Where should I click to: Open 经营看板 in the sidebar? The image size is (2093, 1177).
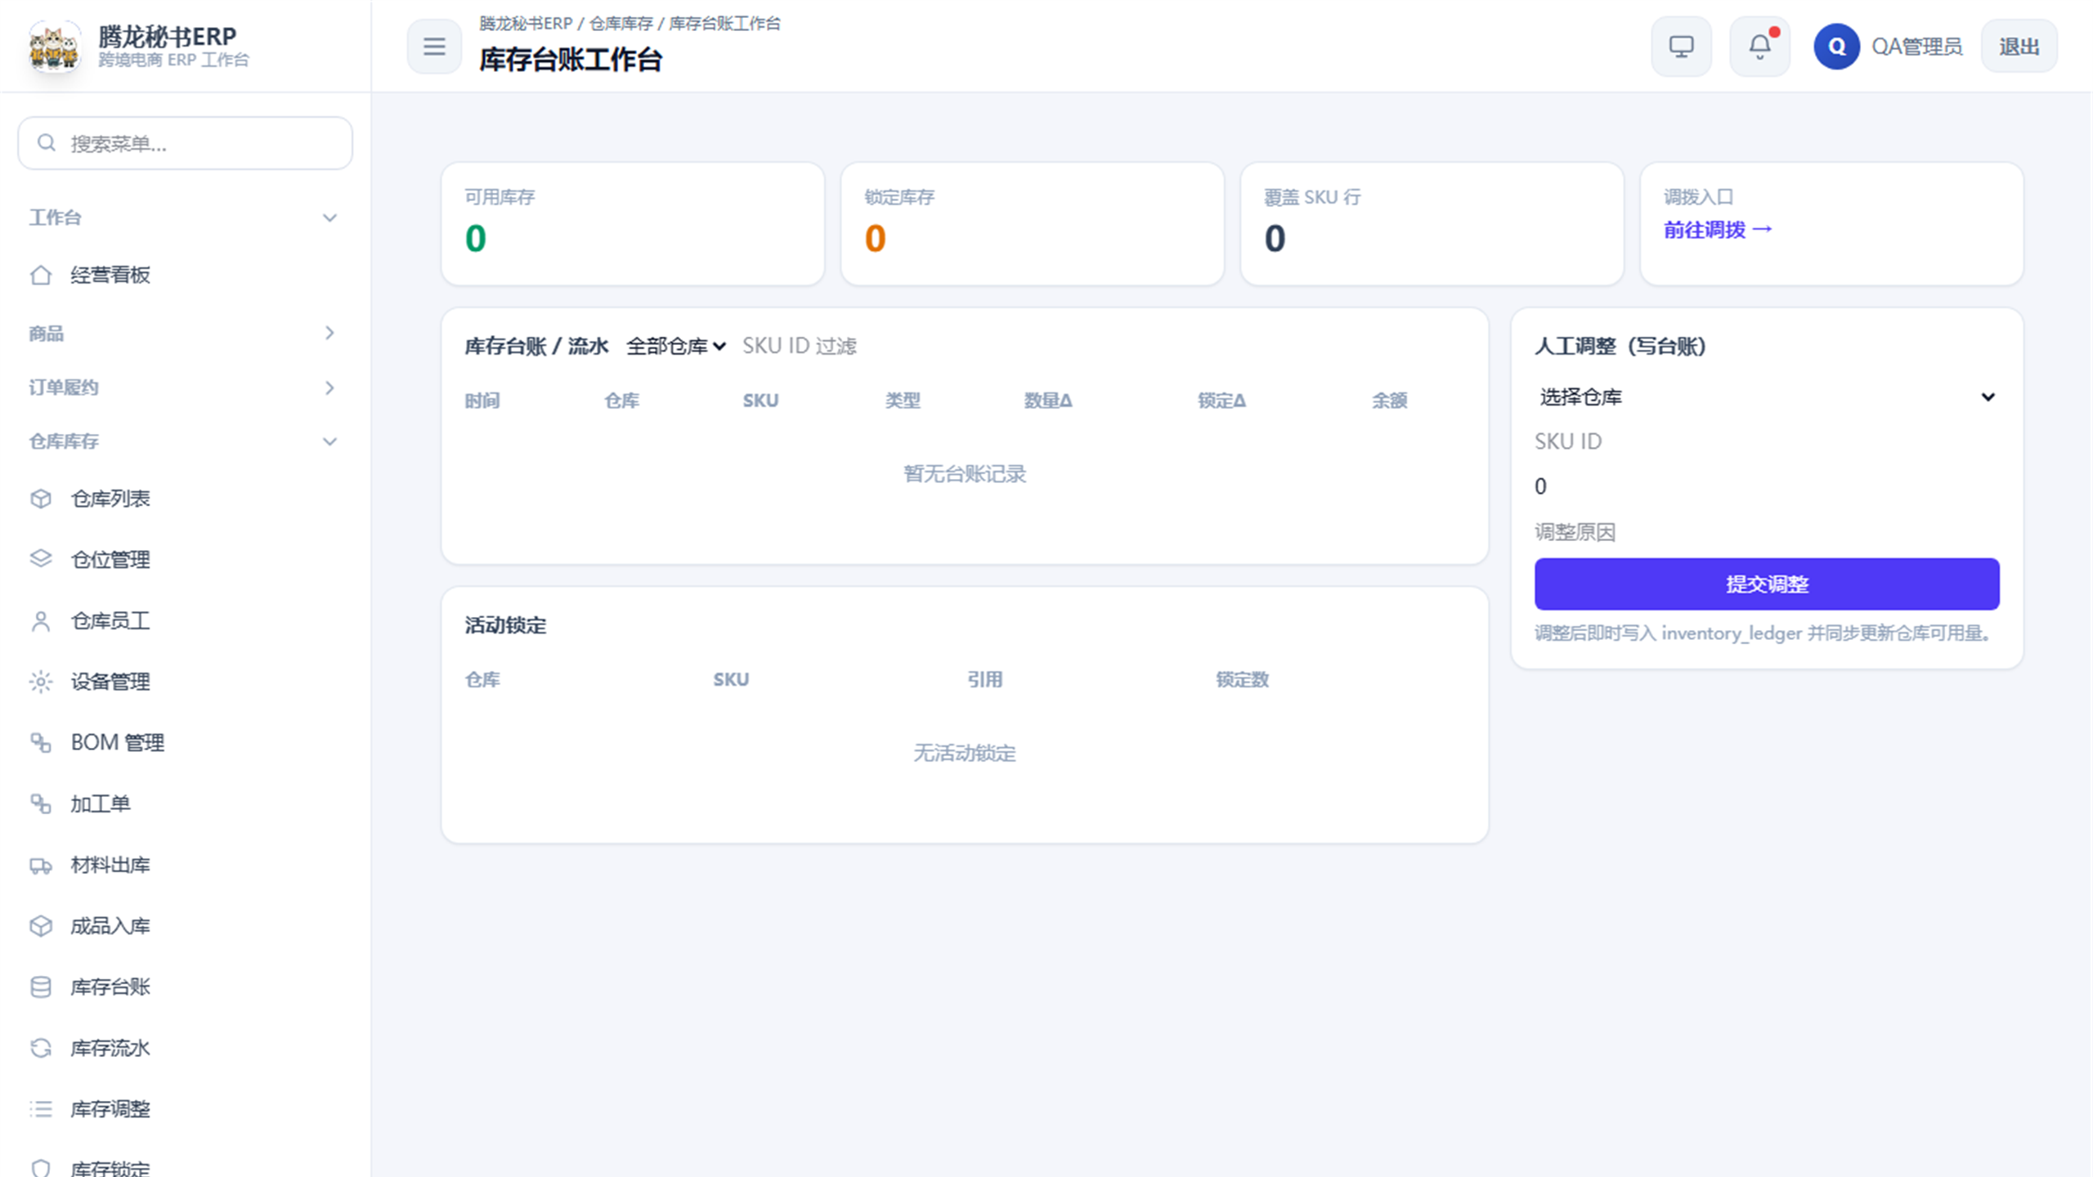185,275
